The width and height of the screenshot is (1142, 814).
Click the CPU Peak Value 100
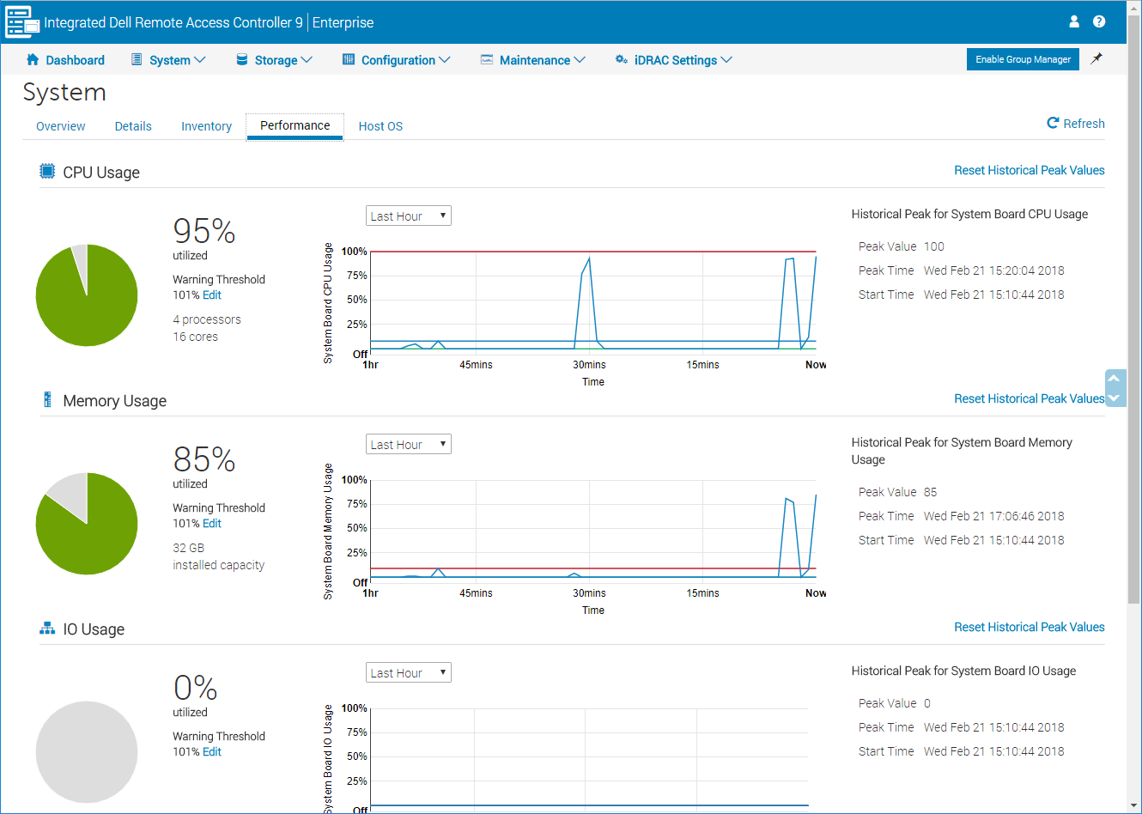[x=934, y=246]
